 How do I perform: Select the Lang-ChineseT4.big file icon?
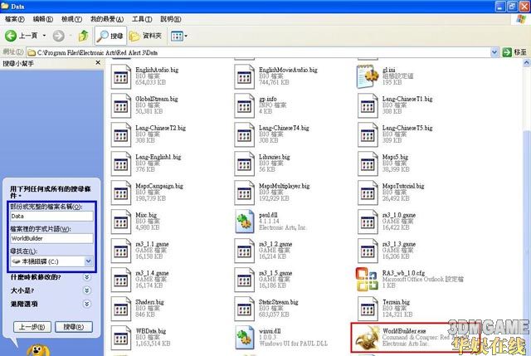(x=244, y=134)
